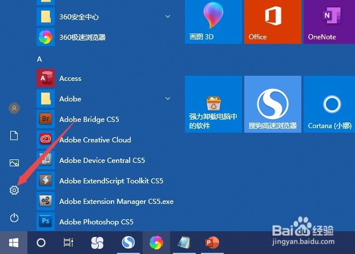This screenshot has height=254, width=355.
Task: Open the Documents sidebar icon
Action: pyautogui.click(x=14, y=136)
